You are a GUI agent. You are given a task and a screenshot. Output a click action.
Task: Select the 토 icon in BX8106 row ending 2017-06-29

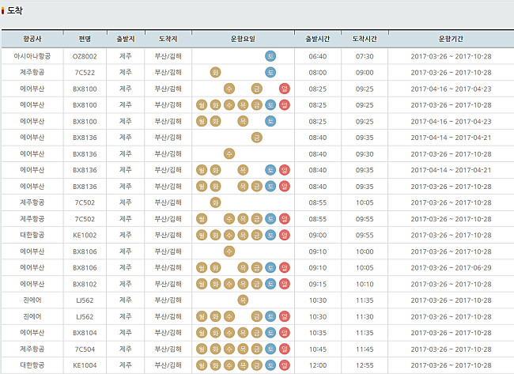tap(270, 267)
